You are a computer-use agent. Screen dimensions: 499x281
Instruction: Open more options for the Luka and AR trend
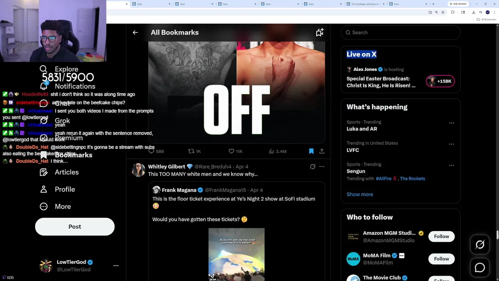[x=451, y=123]
